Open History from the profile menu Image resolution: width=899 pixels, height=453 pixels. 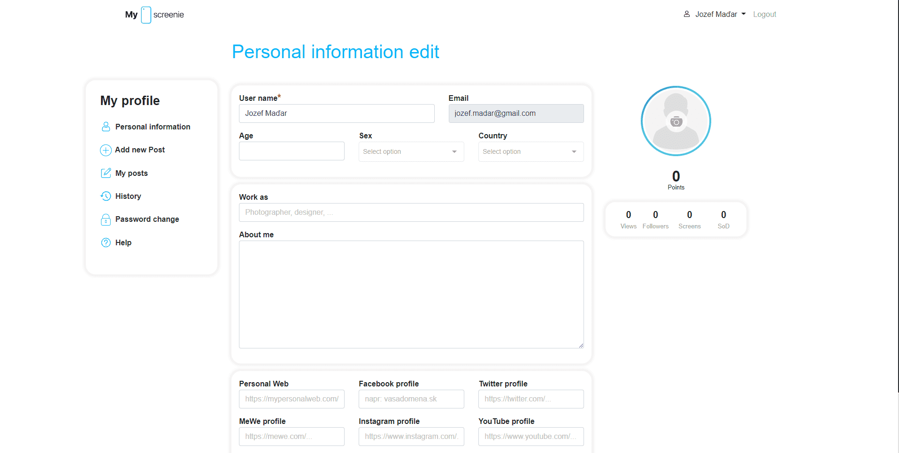128,196
